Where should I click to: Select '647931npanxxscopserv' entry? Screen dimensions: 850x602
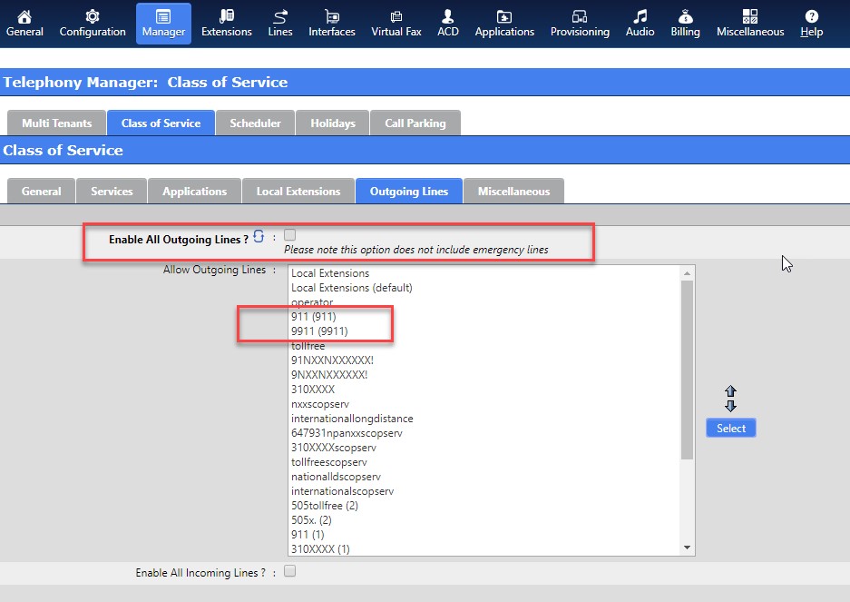pos(347,433)
